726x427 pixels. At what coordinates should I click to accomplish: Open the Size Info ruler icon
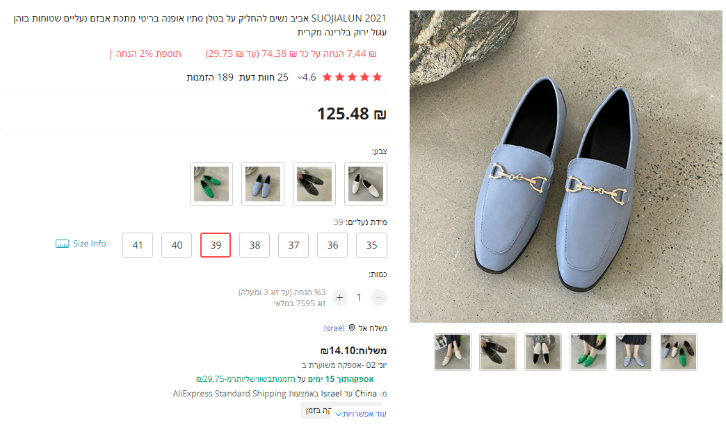tap(63, 244)
